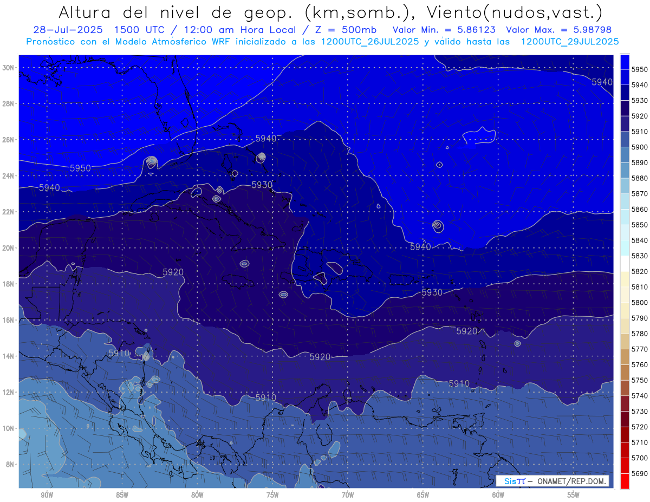The height and width of the screenshot is (502, 650).
Task: Click the 5860 value on the color bar
Action: pos(640,209)
